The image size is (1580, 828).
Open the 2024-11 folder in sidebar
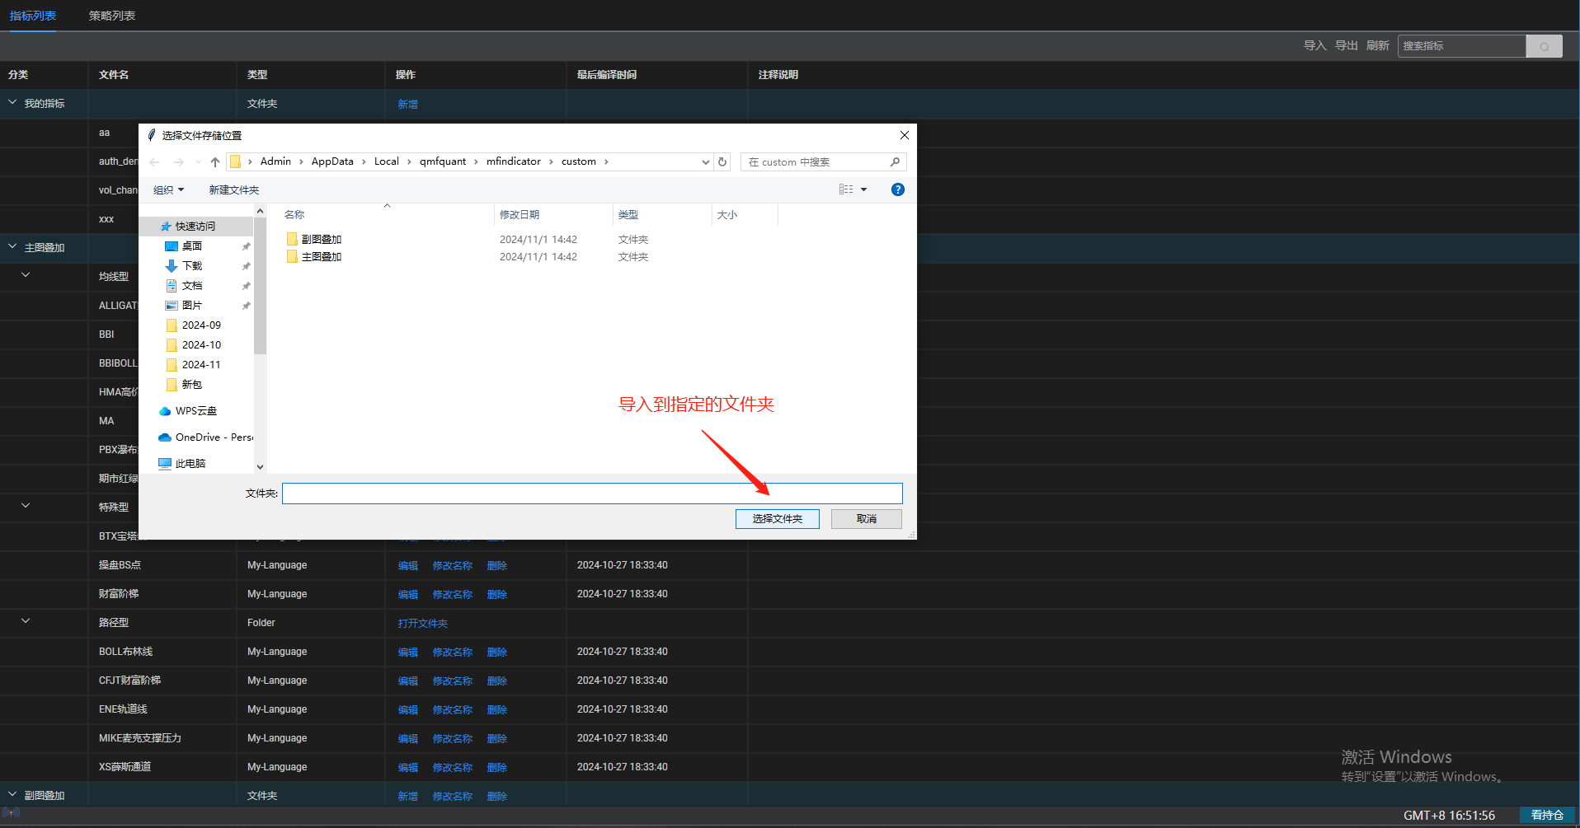tap(201, 365)
